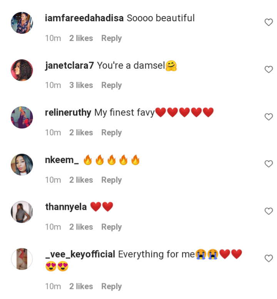The height and width of the screenshot is (299, 277).
Task: Reply to relineruthy's finest favy comment
Action: pos(111,133)
